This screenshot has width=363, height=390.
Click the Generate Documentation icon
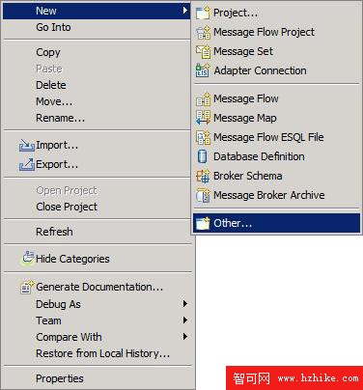[x=27, y=287]
